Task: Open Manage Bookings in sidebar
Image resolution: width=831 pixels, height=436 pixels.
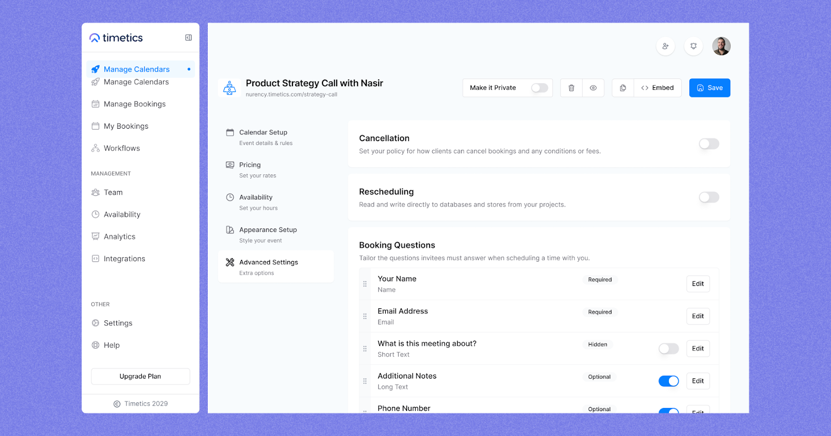Action: point(135,104)
